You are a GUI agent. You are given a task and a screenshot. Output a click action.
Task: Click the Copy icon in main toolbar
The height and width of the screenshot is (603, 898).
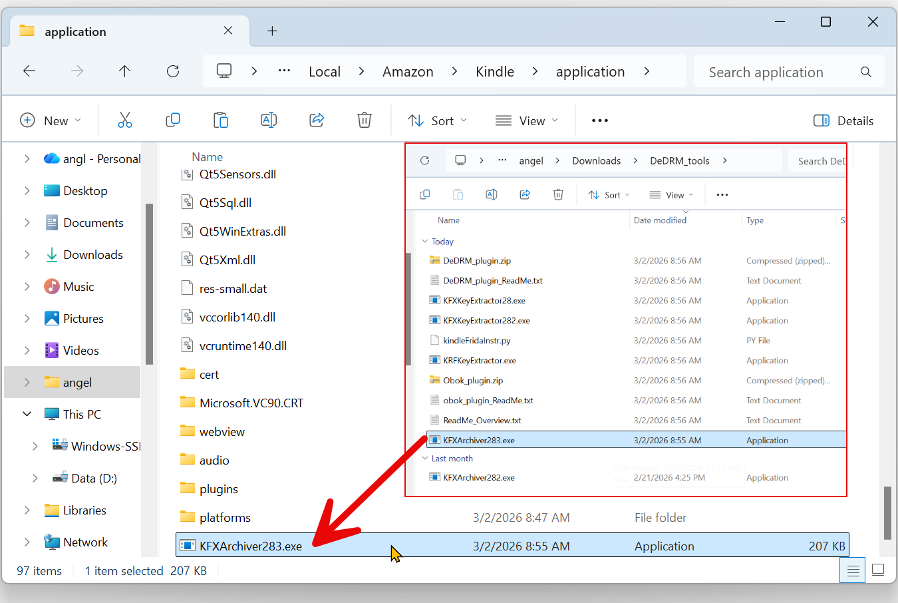point(173,120)
